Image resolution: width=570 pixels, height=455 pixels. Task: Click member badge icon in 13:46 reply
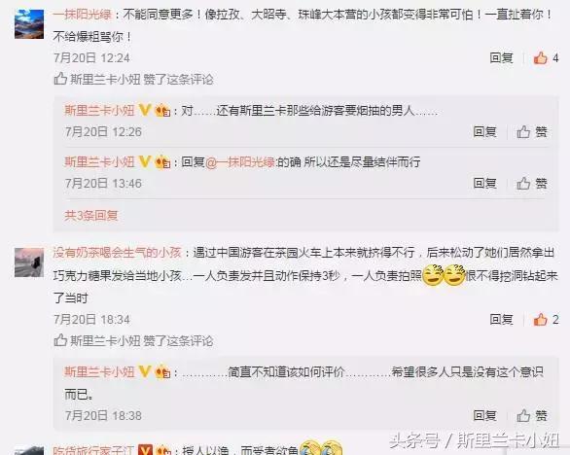[162, 161]
